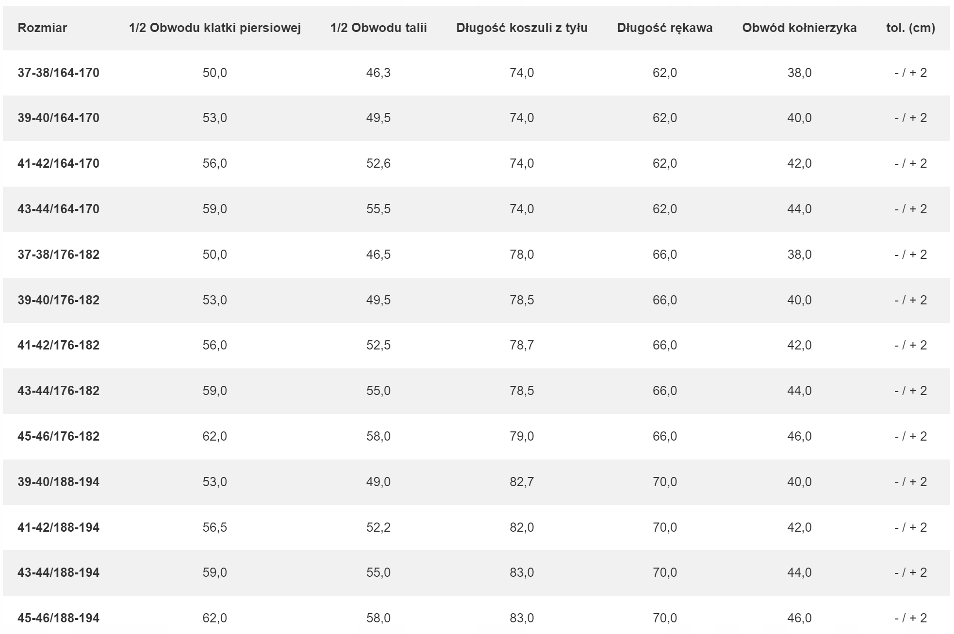Select size label 45-46/188-194
The image size is (954, 634).
click(x=58, y=618)
